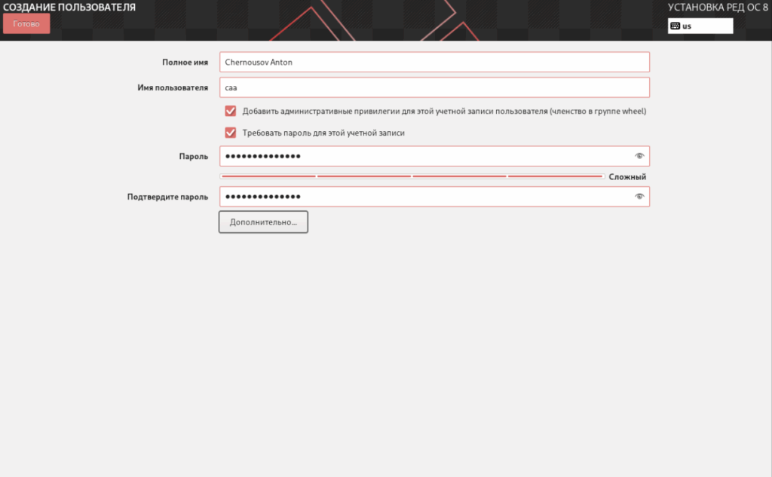Click the 'Полное имя' label
Image resolution: width=772 pixels, height=477 pixels.
[x=185, y=63]
